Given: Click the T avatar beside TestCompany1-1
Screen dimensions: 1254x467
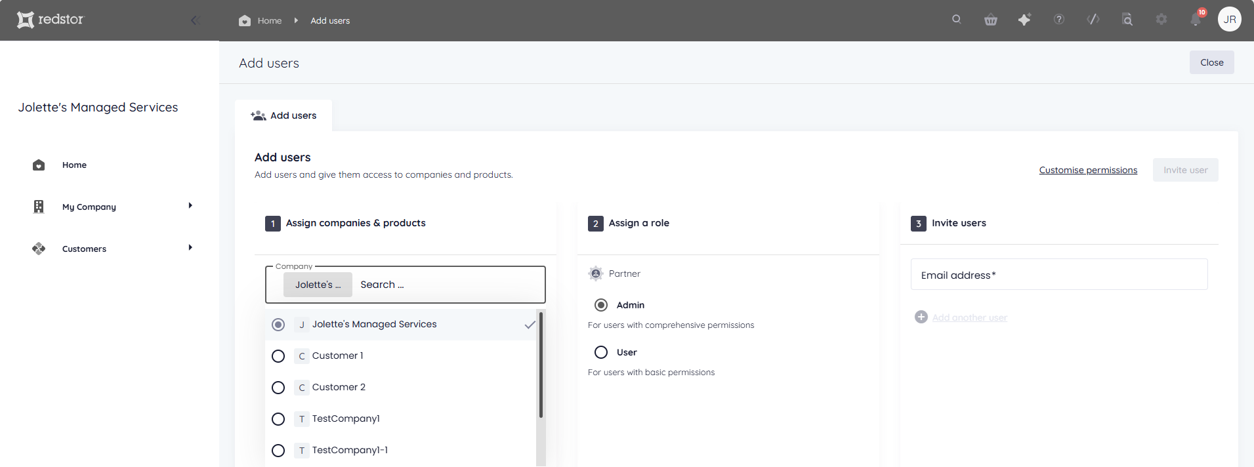Looking at the screenshot, I should click(x=302, y=451).
